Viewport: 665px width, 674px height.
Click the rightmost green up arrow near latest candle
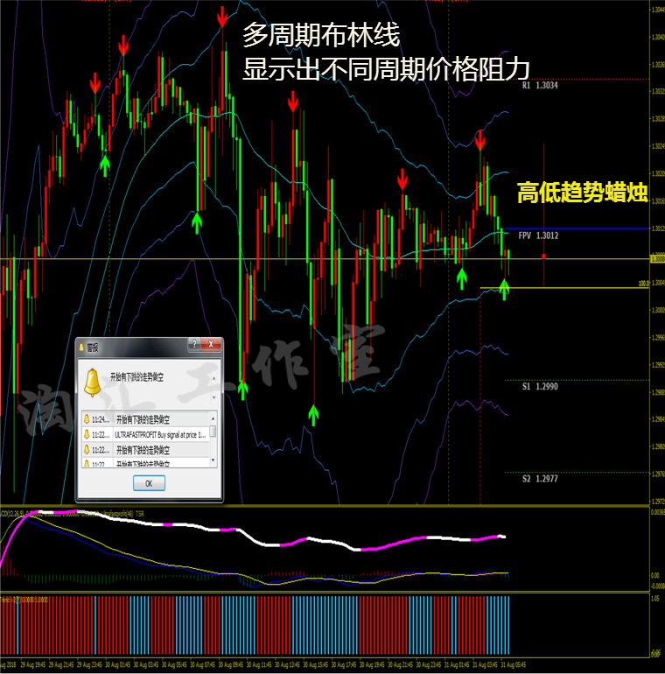click(x=504, y=289)
